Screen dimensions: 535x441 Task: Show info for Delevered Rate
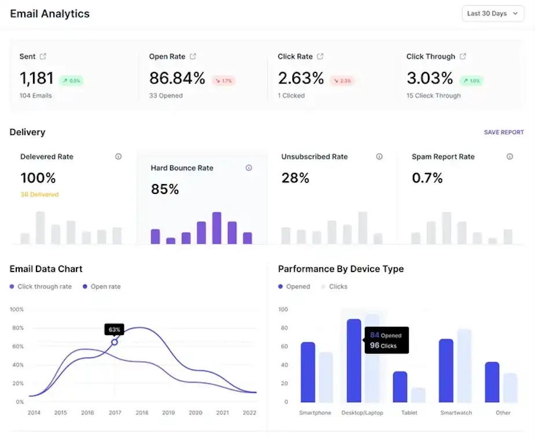click(118, 157)
